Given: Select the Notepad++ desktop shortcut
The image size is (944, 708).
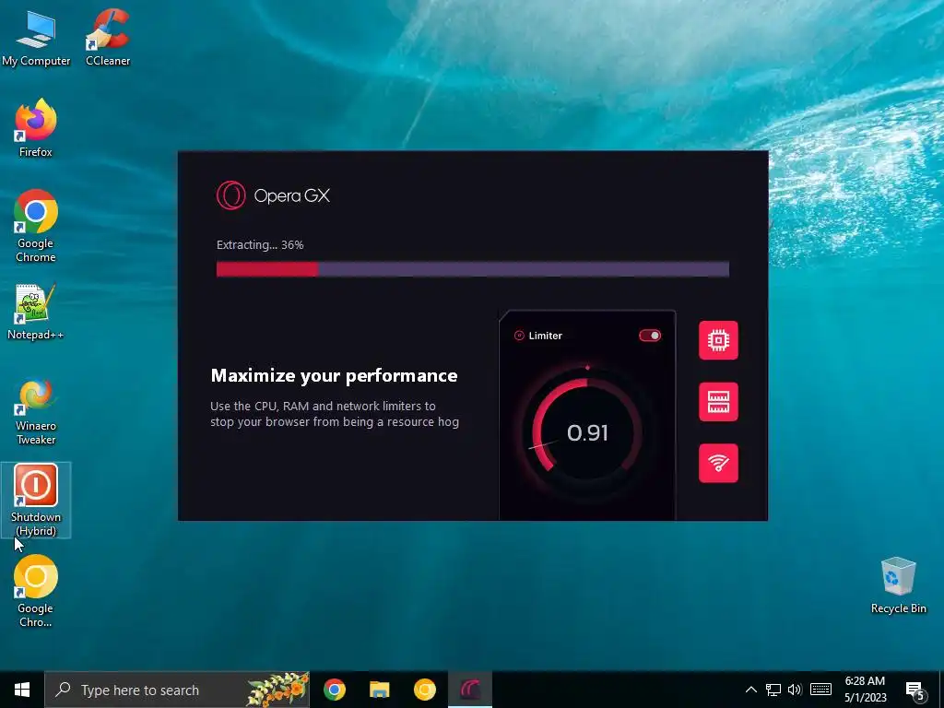Looking at the screenshot, I should point(36,313).
